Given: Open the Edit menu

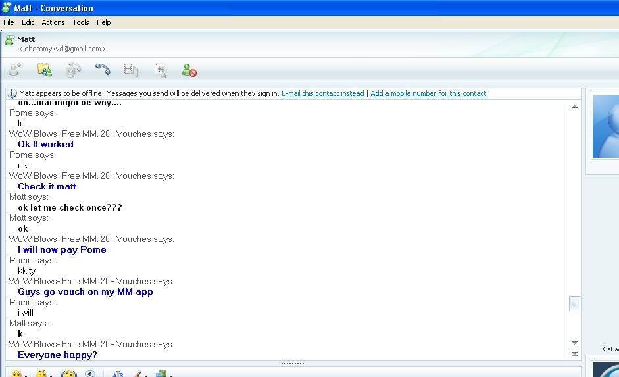Looking at the screenshot, I should coord(28,22).
